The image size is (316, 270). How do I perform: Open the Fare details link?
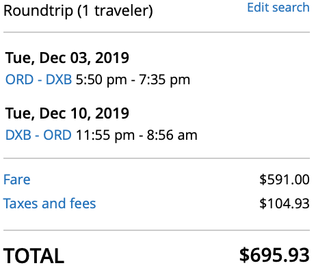coord(17,180)
